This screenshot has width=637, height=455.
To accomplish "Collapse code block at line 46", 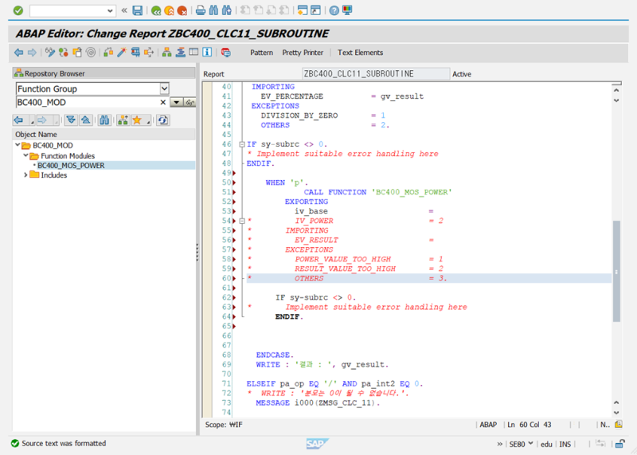I will [242, 144].
